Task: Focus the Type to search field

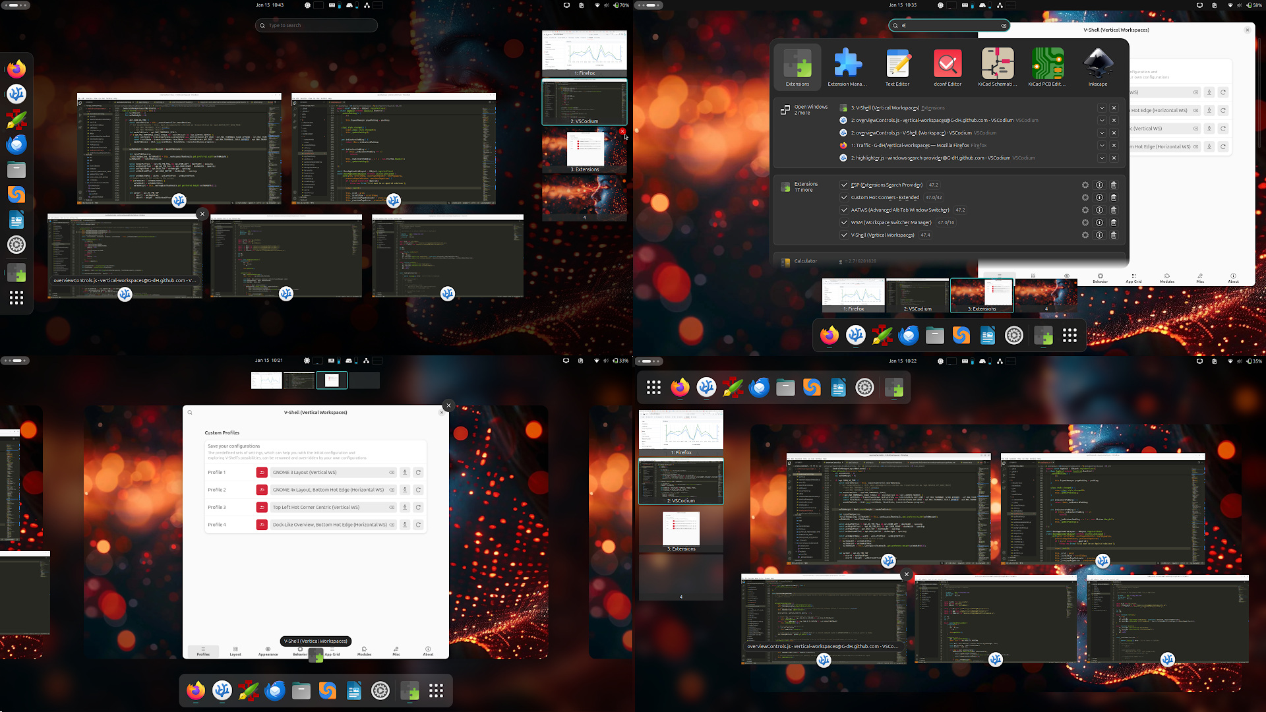Action: pos(316,26)
